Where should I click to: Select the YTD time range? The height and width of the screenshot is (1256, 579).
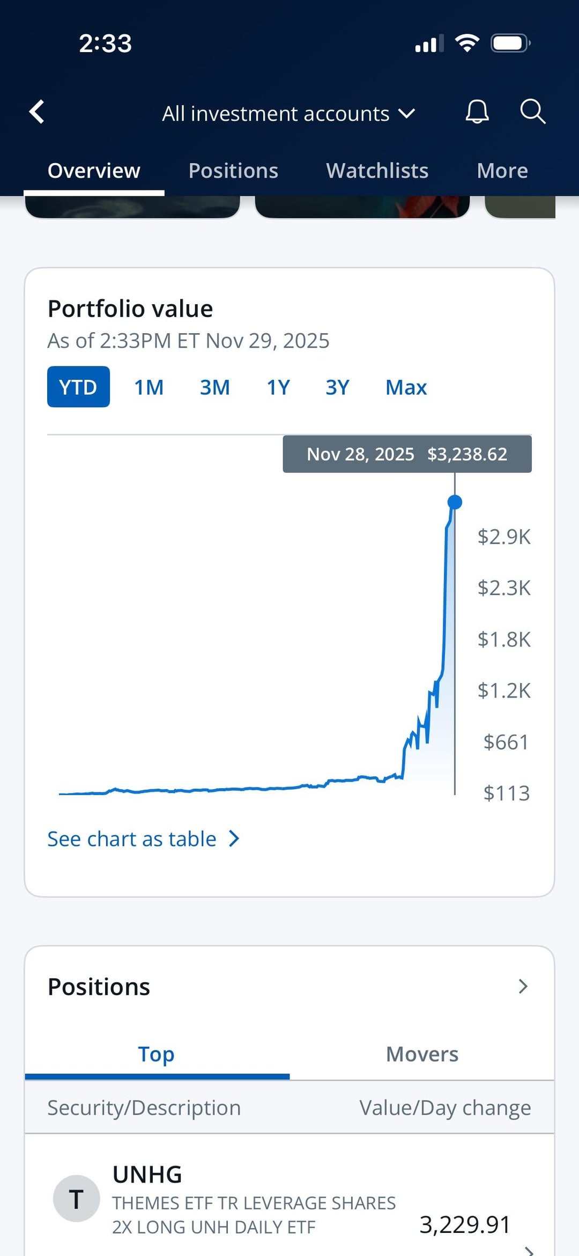(x=78, y=387)
